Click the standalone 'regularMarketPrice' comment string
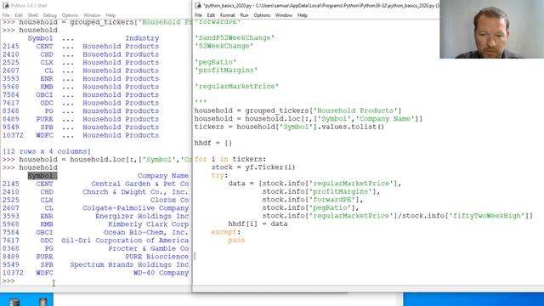 [236, 87]
